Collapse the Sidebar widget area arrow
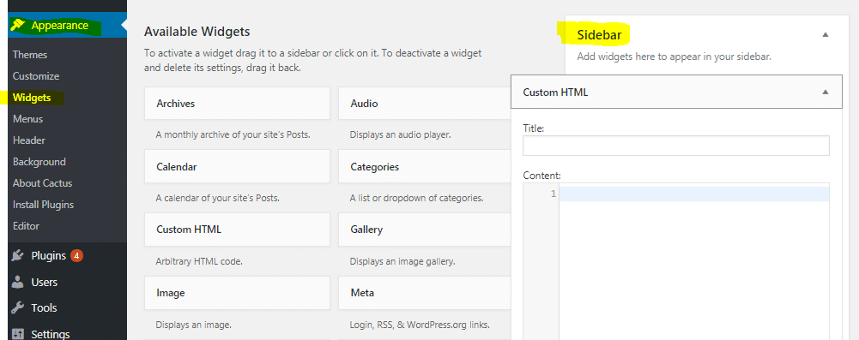The width and height of the screenshot is (859, 340). [x=826, y=34]
